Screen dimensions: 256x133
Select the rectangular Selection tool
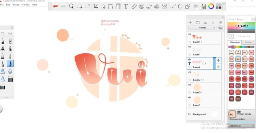tap(80, 6)
